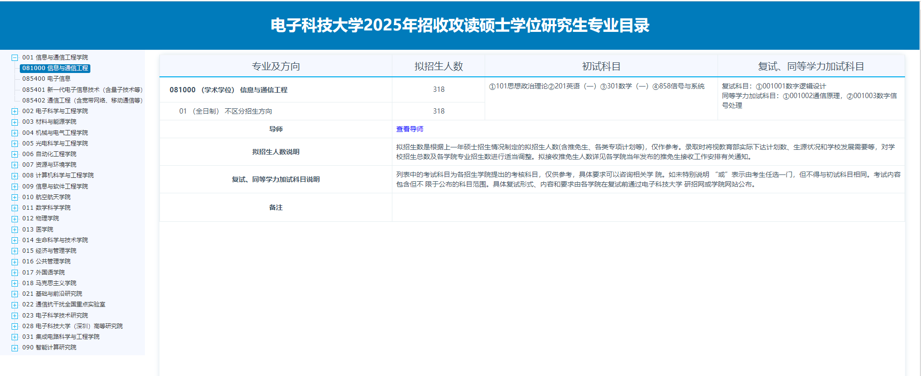Image resolution: width=921 pixels, height=376 pixels.
Task: Expand the 006 自动化工程学院 node
Action: point(15,154)
